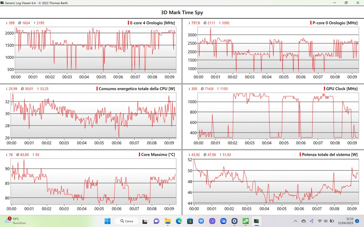Click CPU power average value 30,01
The image size is (364, 227).
tap(29, 89)
